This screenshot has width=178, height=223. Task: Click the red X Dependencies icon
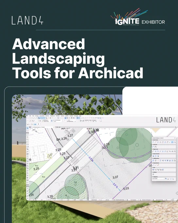[x=158, y=165]
